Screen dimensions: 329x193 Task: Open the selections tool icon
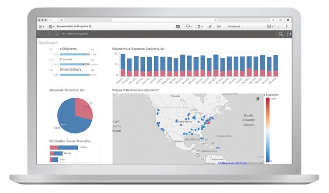[x=289, y=34]
